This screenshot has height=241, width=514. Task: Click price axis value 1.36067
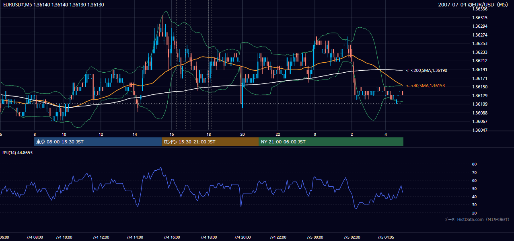(x=481, y=121)
